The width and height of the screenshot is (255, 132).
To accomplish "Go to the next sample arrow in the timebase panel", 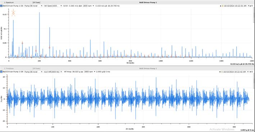I will coord(251,72).
